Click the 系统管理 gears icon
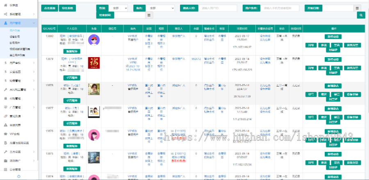The height and width of the screenshot is (180, 369). [x=5, y=14]
